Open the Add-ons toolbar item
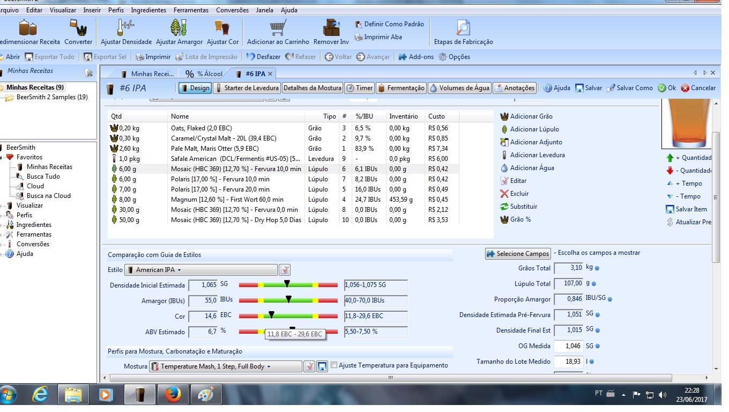 point(415,57)
